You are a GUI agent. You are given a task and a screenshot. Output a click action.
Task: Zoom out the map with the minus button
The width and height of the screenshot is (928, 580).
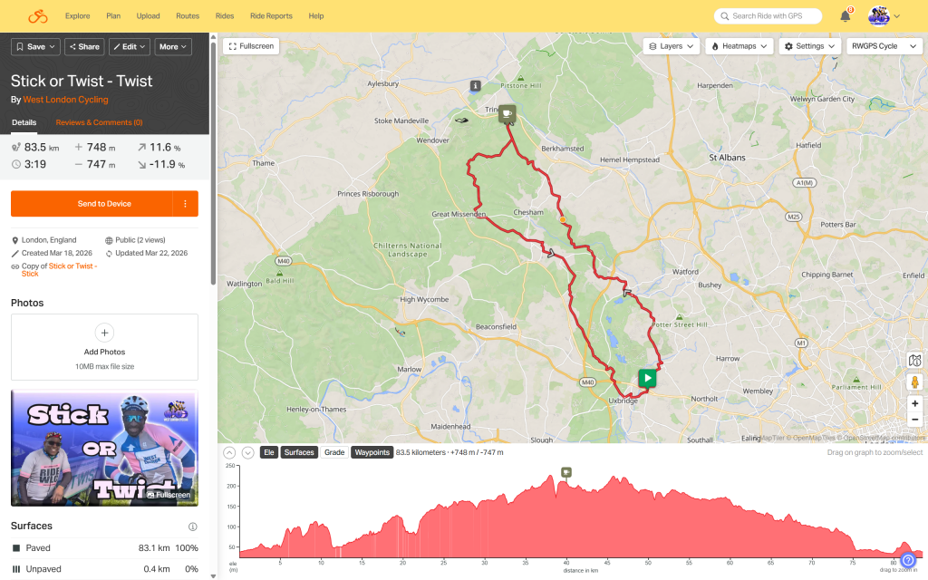914,420
